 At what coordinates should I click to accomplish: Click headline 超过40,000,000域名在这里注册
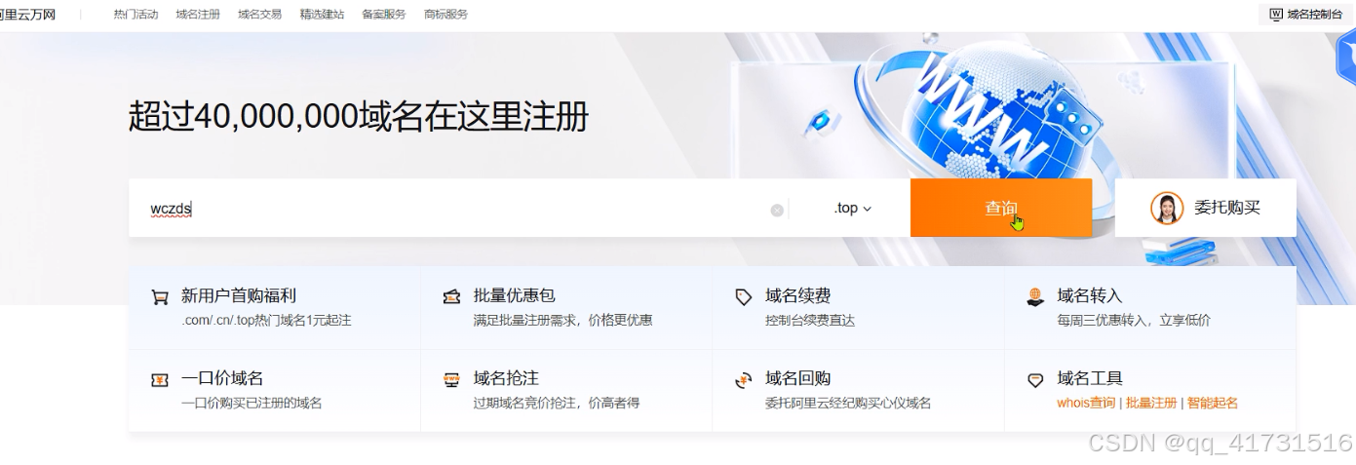click(x=359, y=117)
